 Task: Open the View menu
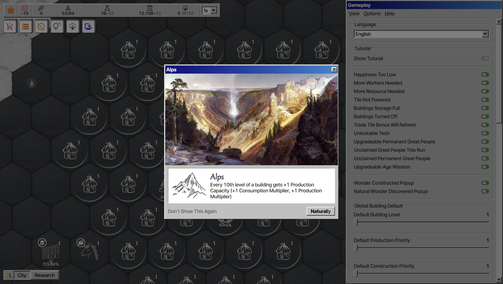click(354, 13)
